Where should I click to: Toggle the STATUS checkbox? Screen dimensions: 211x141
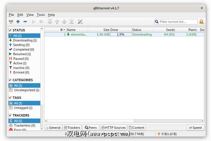coord(10,30)
